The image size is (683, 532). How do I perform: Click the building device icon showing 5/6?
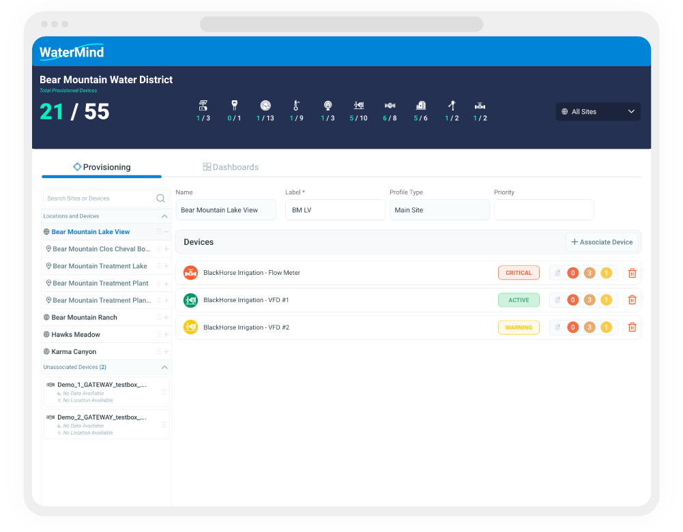(421, 105)
